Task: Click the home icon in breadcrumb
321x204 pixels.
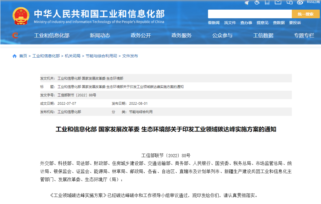Action: (14, 56)
